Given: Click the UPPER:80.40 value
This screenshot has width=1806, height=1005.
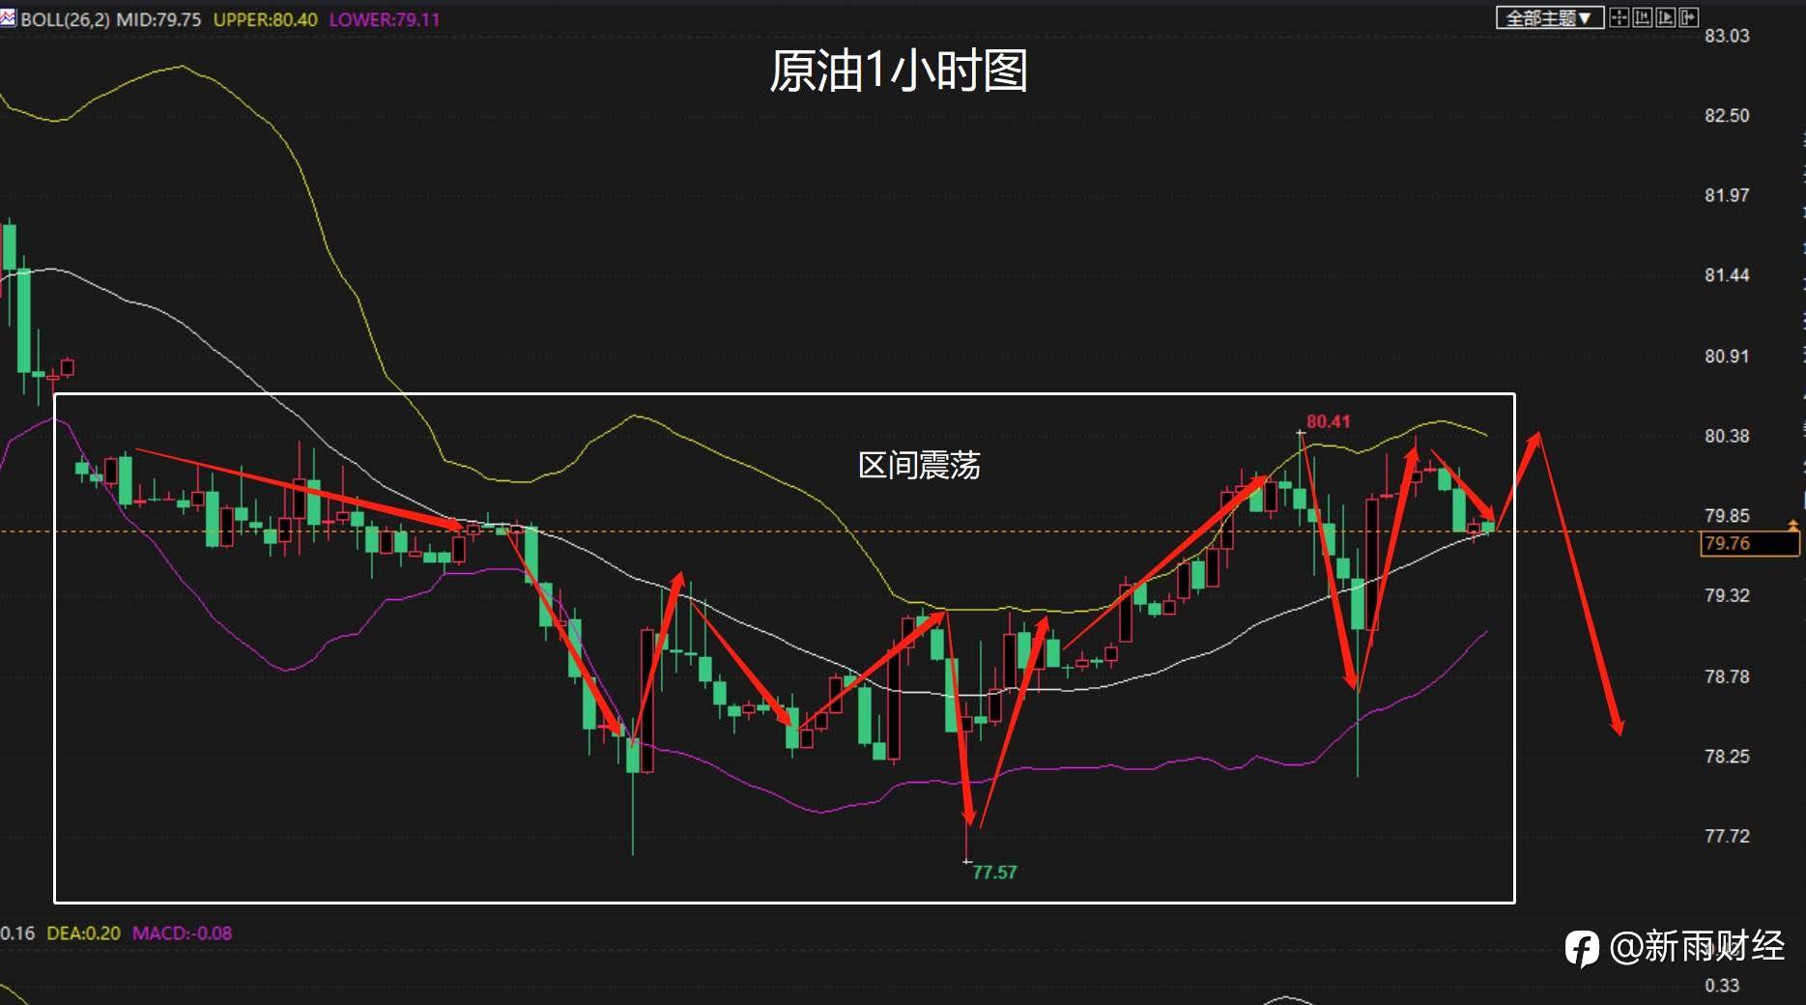Looking at the screenshot, I should [265, 19].
